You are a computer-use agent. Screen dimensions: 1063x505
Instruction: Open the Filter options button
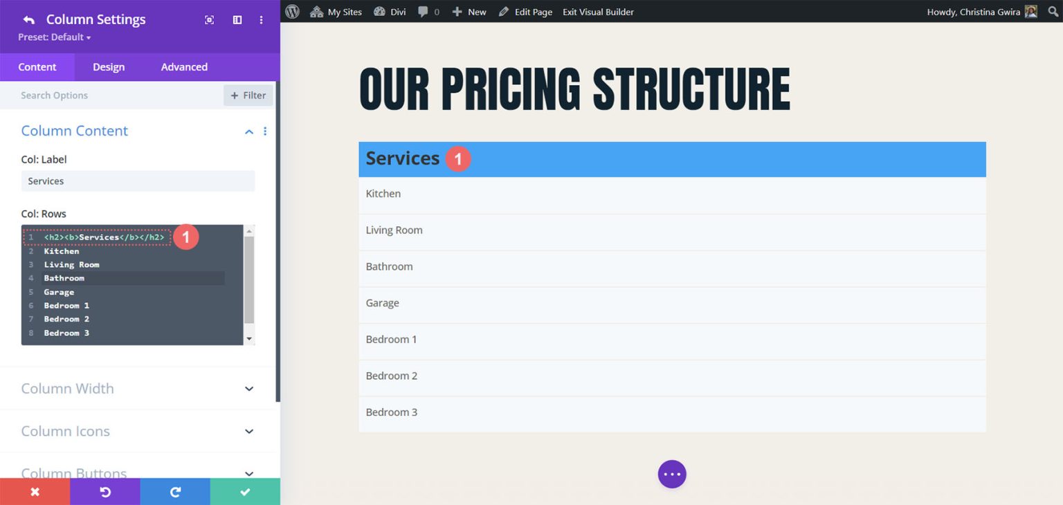click(x=248, y=95)
